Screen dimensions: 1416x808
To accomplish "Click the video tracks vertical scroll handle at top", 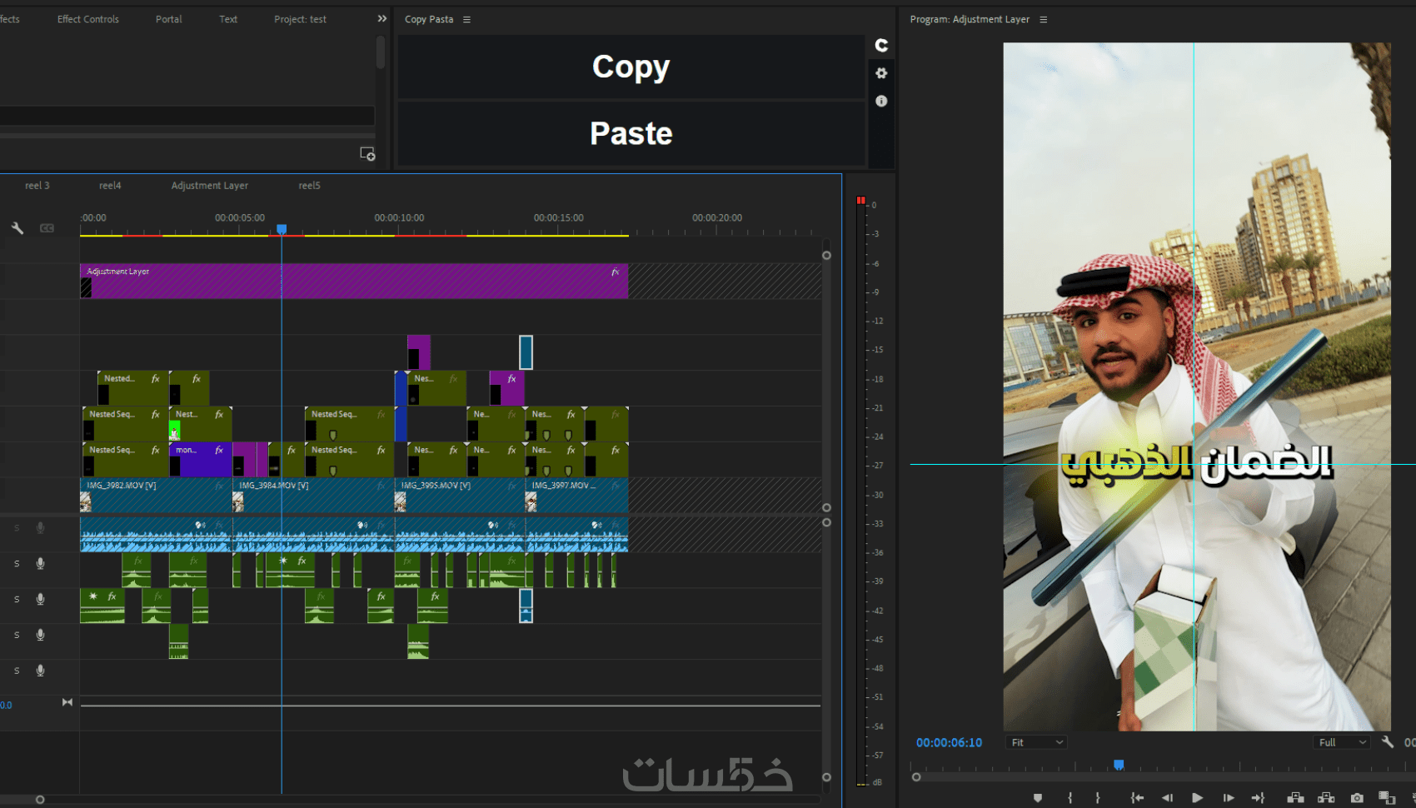I will tap(826, 256).
